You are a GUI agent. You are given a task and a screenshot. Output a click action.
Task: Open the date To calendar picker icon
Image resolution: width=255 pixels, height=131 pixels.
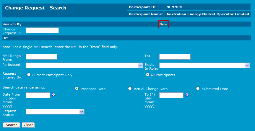tap(187, 95)
